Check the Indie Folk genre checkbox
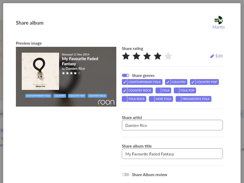 [152, 99]
